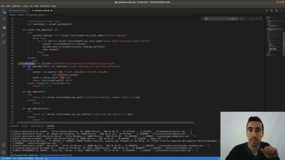Toggle Use Regular Expression in the find widget
The height and width of the screenshot is (160, 285).
[236, 19]
